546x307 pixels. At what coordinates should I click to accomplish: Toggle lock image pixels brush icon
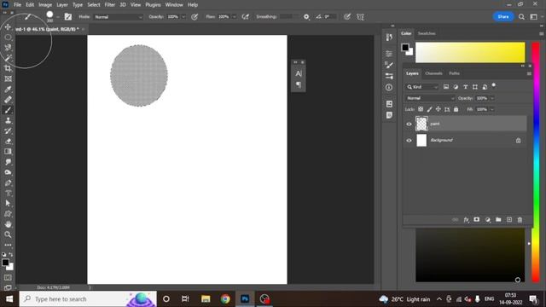[x=430, y=109]
